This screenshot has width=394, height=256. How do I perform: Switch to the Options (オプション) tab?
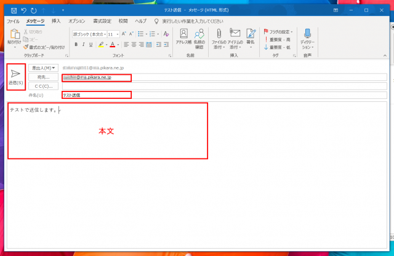(77, 21)
